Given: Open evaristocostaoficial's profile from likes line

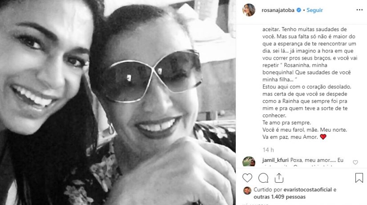Looking at the screenshot, I should tap(307, 189).
